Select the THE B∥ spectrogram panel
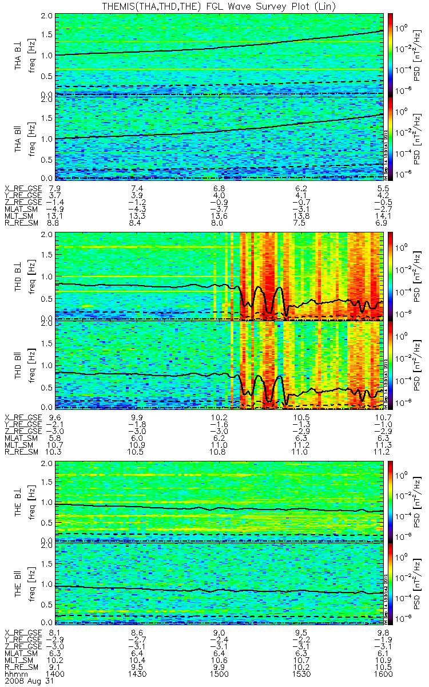This screenshot has width=429, height=687. (220, 584)
